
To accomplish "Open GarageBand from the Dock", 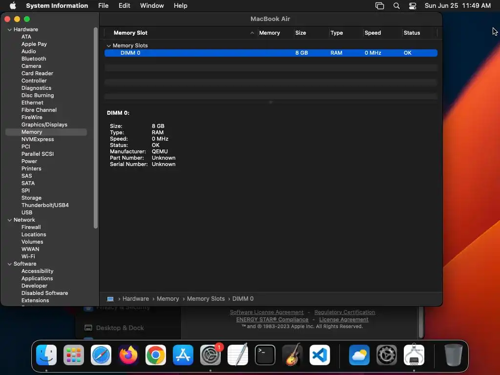I will (292, 355).
